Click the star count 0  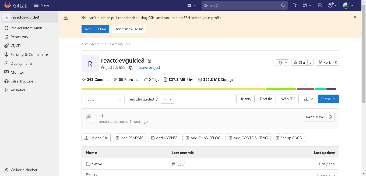coord(311,62)
